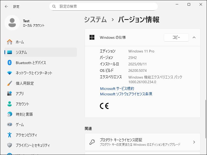The width and height of the screenshot is (207, 155).
Task: Click the ホーム house icon
Action: click(x=10, y=42)
